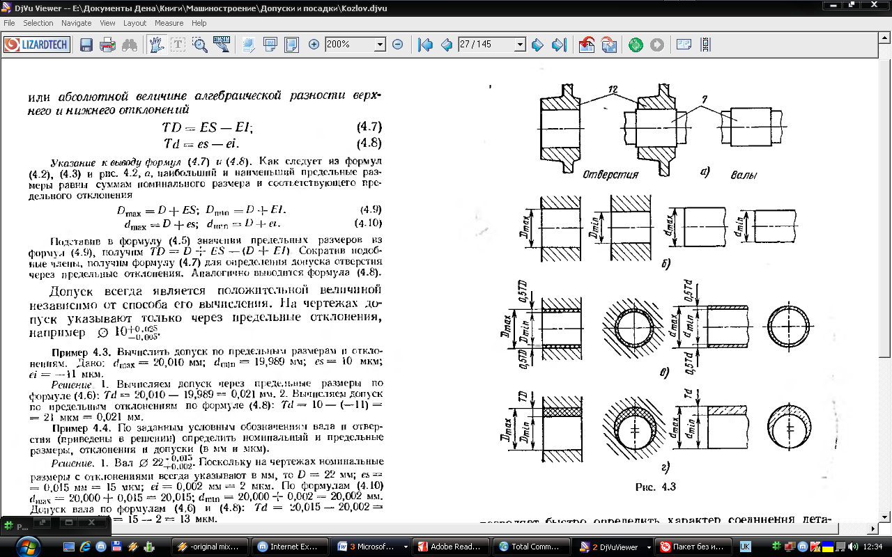Click the last toolbar page-strip icon
Screen dimensions: 892x557
[706, 45]
